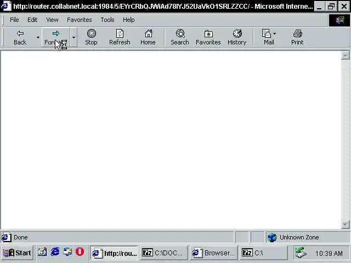Close the Internet Explorer window
The image size is (351, 263).
tap(344, 6)
